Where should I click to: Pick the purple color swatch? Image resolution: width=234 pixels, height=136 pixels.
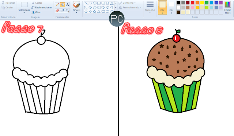click(x=221, y=3)
